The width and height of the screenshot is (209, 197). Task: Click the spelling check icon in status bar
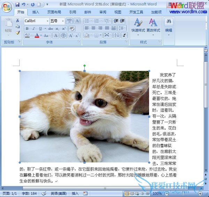click(44, 194)
